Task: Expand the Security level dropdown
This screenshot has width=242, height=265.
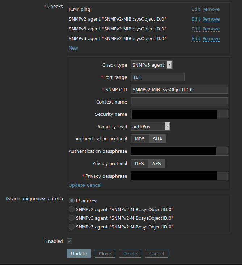Action: 150,126
